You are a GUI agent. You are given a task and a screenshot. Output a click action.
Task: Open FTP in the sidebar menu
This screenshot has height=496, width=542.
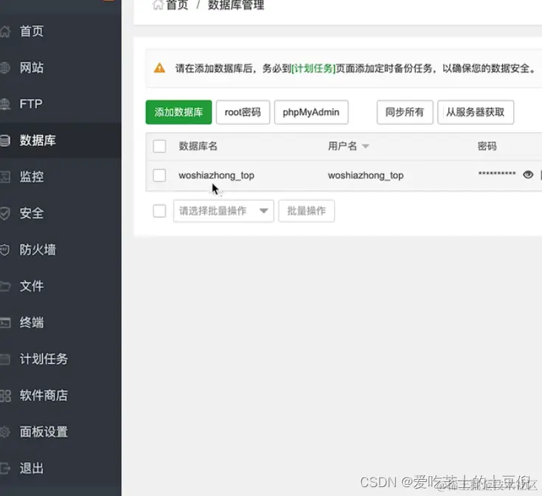(31, 104)
